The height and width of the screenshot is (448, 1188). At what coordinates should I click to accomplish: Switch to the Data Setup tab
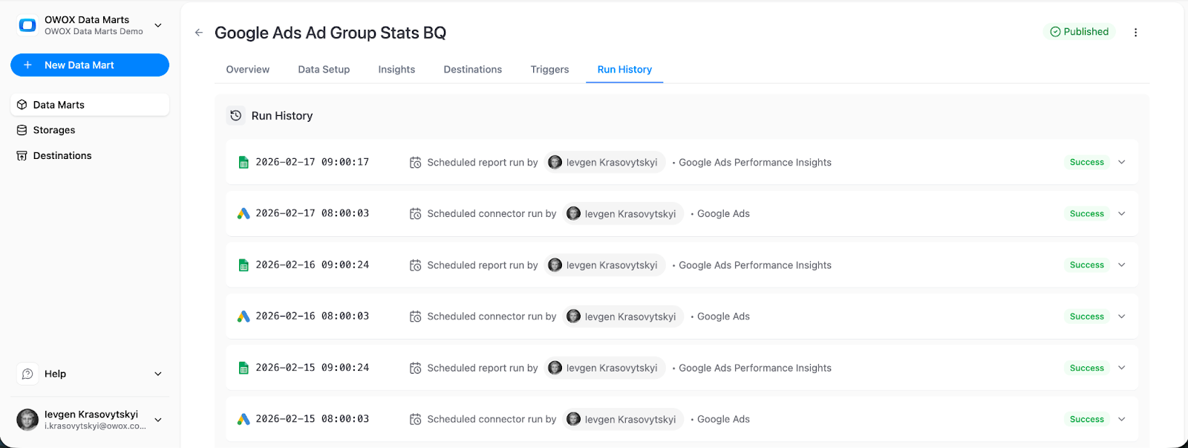click(x=324, y=69)
